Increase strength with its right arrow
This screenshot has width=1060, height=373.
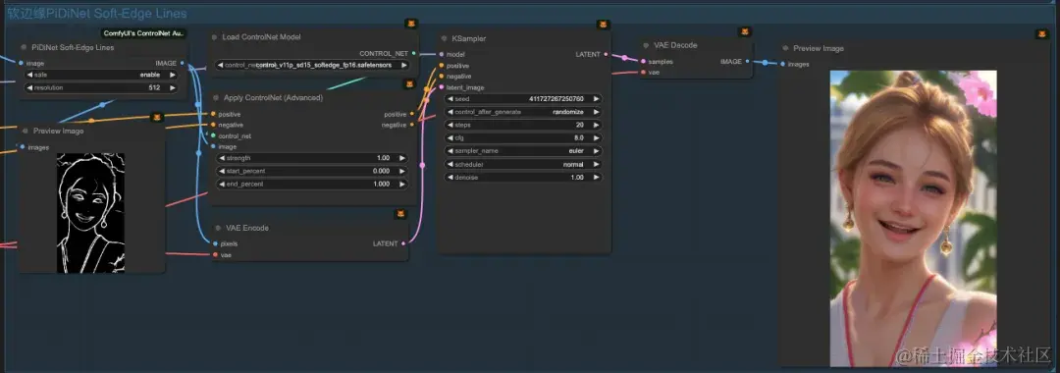coord(402,158)
